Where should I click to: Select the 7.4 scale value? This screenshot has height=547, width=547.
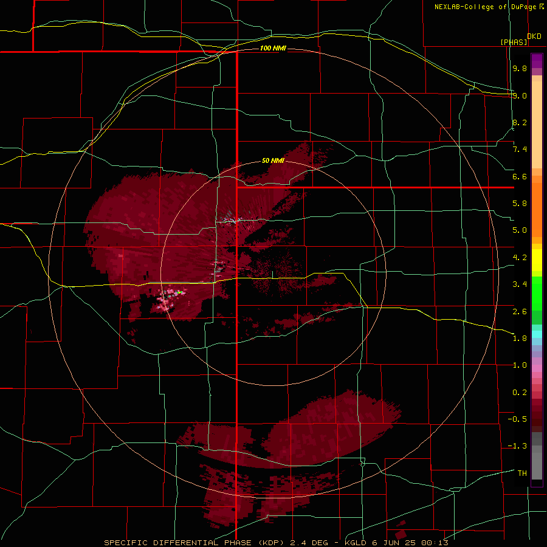(x=520, y=150)
